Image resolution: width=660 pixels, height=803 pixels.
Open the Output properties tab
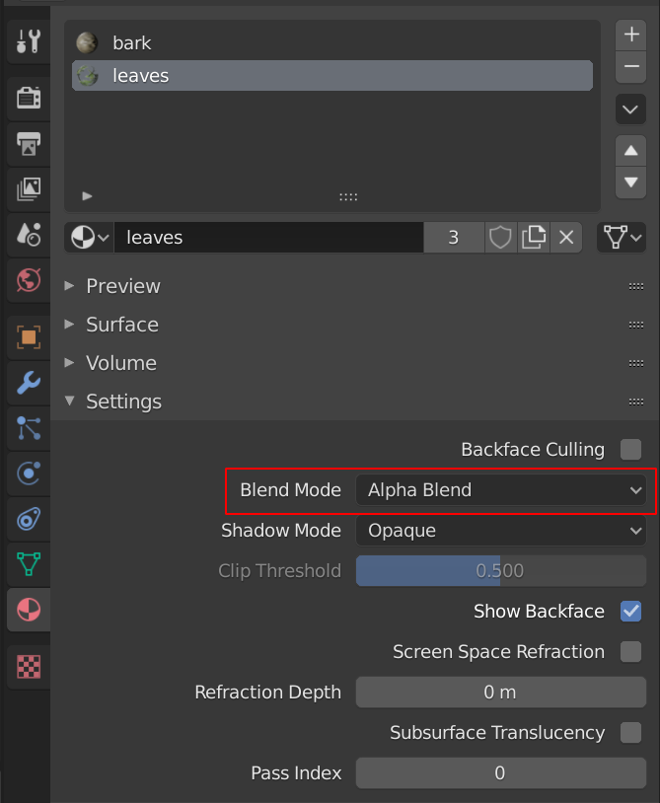[x=29, y=143]
